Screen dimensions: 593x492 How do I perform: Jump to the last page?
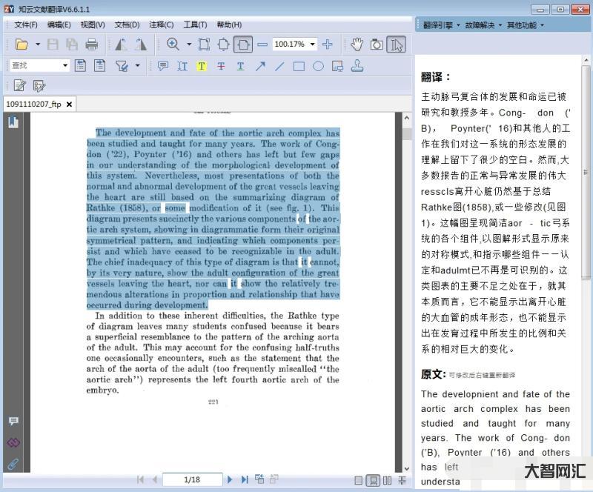245,480
